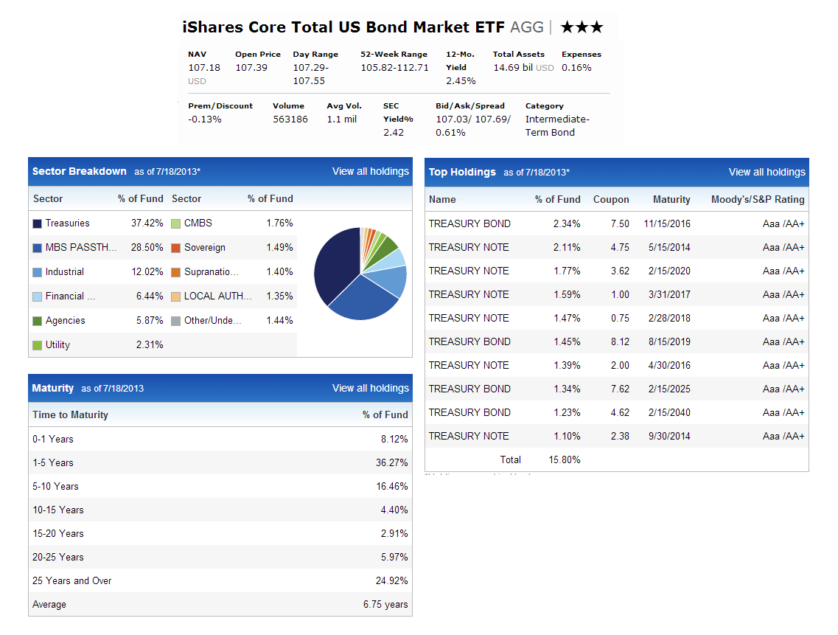Click the Coupon column header
The image size is (838, 635).
pos(611,199)
